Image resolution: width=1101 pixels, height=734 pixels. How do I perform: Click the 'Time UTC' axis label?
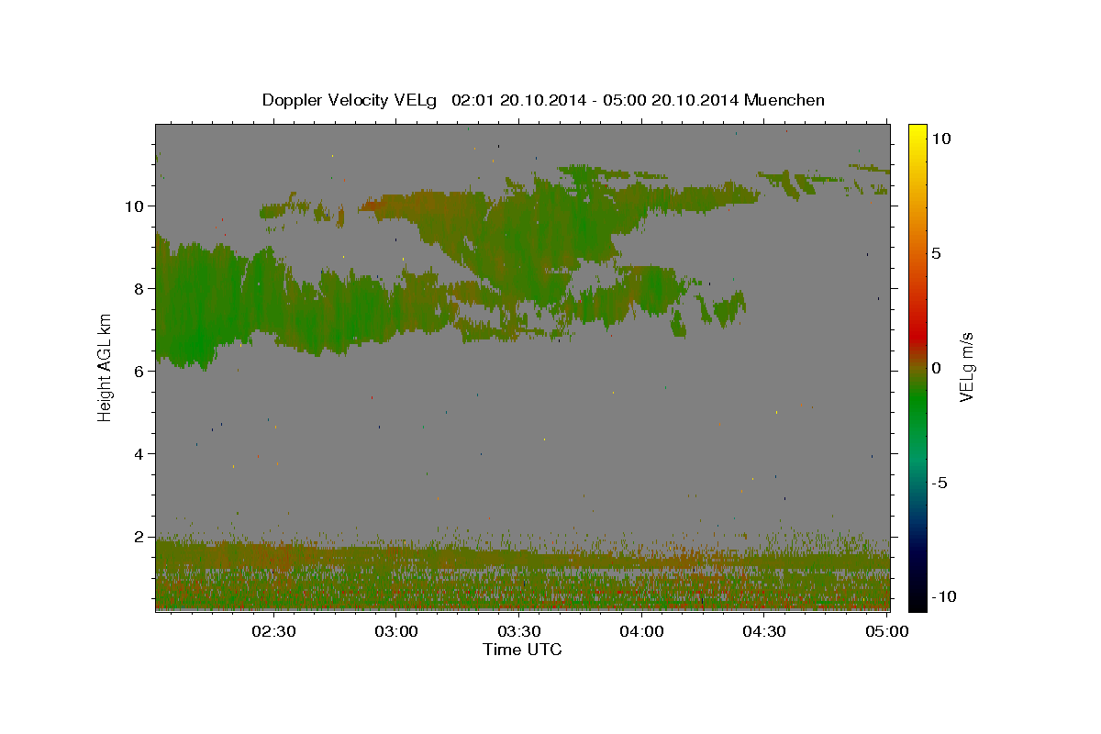pyautogui.click(x=522, y=650)
